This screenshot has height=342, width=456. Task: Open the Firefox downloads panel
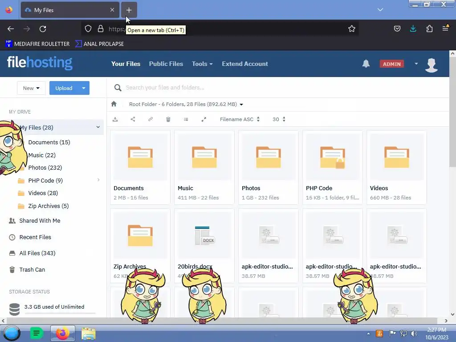[x=413, y=28]
